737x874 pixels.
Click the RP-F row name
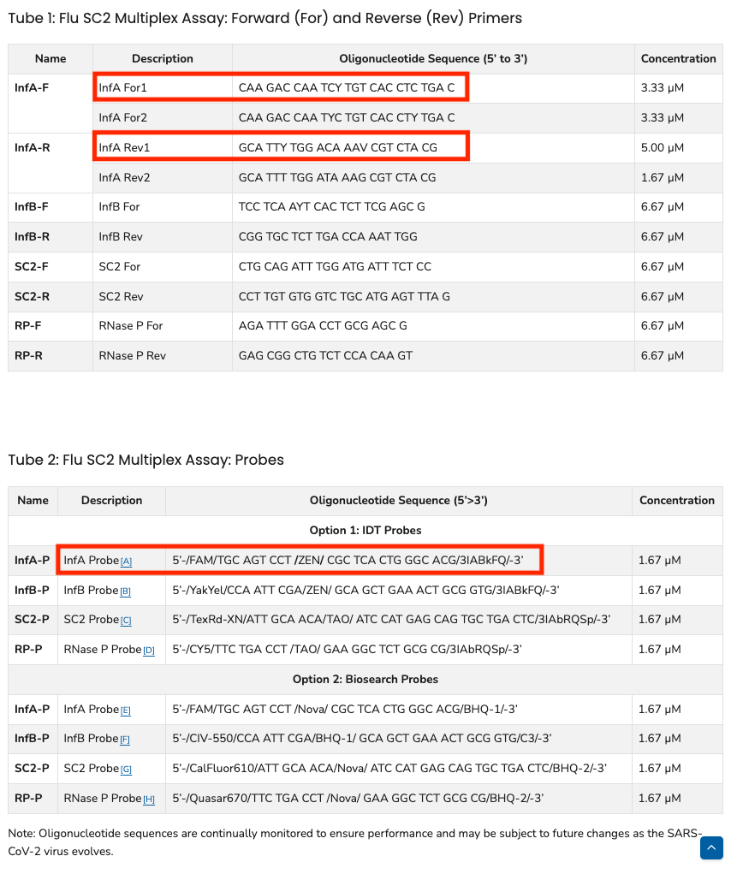[x=28, y=325]
